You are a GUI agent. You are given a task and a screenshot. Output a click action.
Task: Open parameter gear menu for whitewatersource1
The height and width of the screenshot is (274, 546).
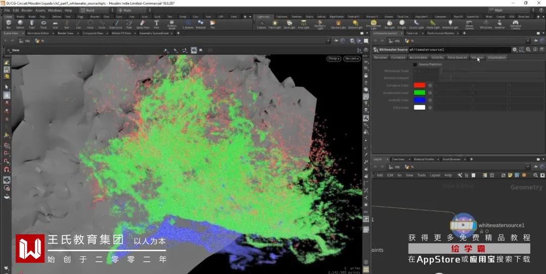point(515,50)
